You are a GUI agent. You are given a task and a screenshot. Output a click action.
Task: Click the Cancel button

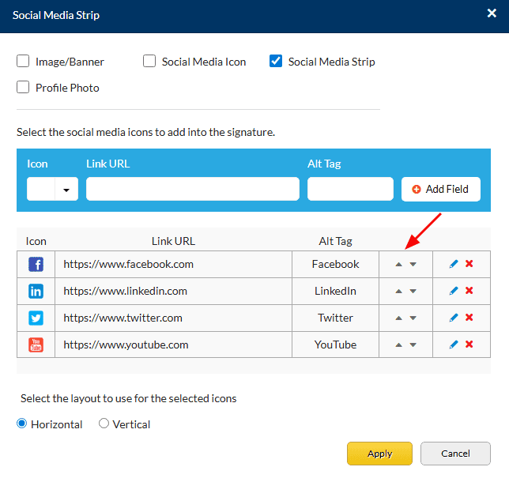tap(455, 454)
